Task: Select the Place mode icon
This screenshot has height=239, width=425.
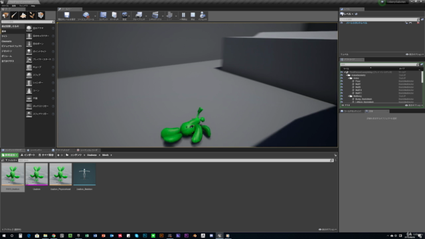Action: pyautogui.click(x=5, y=15)
